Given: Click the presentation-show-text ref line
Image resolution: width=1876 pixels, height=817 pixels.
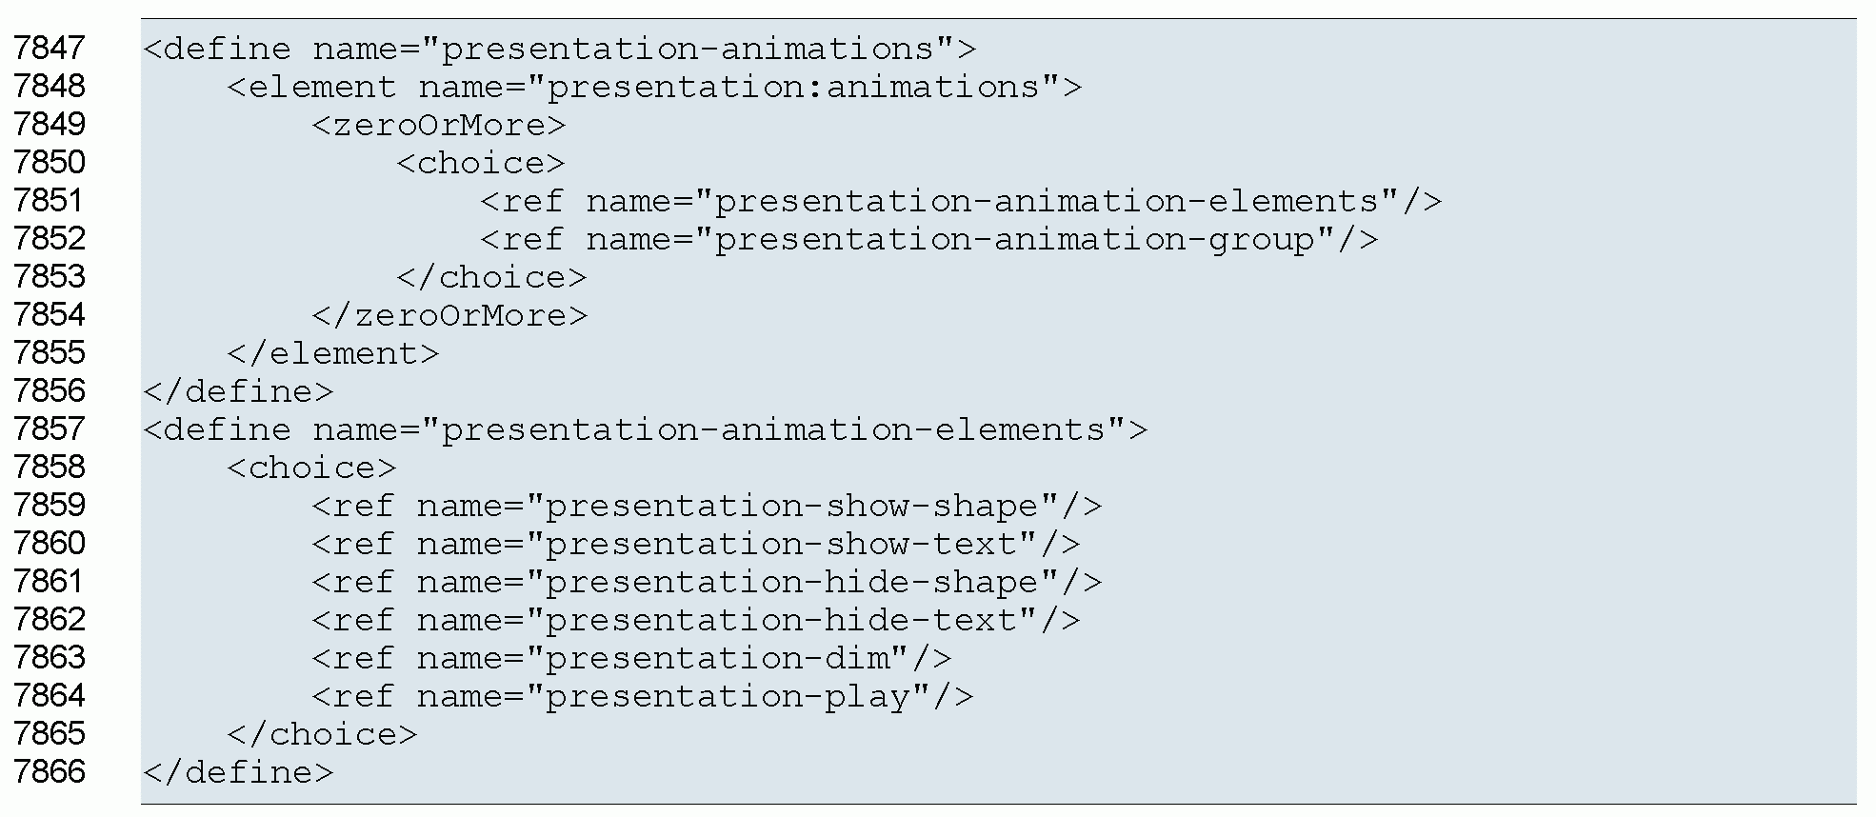Looking at the screenshot, I should [x=696, y=544].
